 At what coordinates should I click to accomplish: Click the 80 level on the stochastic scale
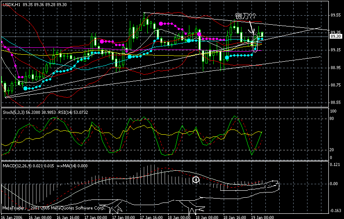[332, 119]
